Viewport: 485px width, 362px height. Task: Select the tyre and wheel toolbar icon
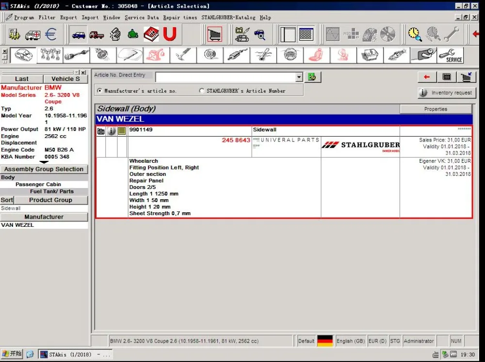pos(370,34)
